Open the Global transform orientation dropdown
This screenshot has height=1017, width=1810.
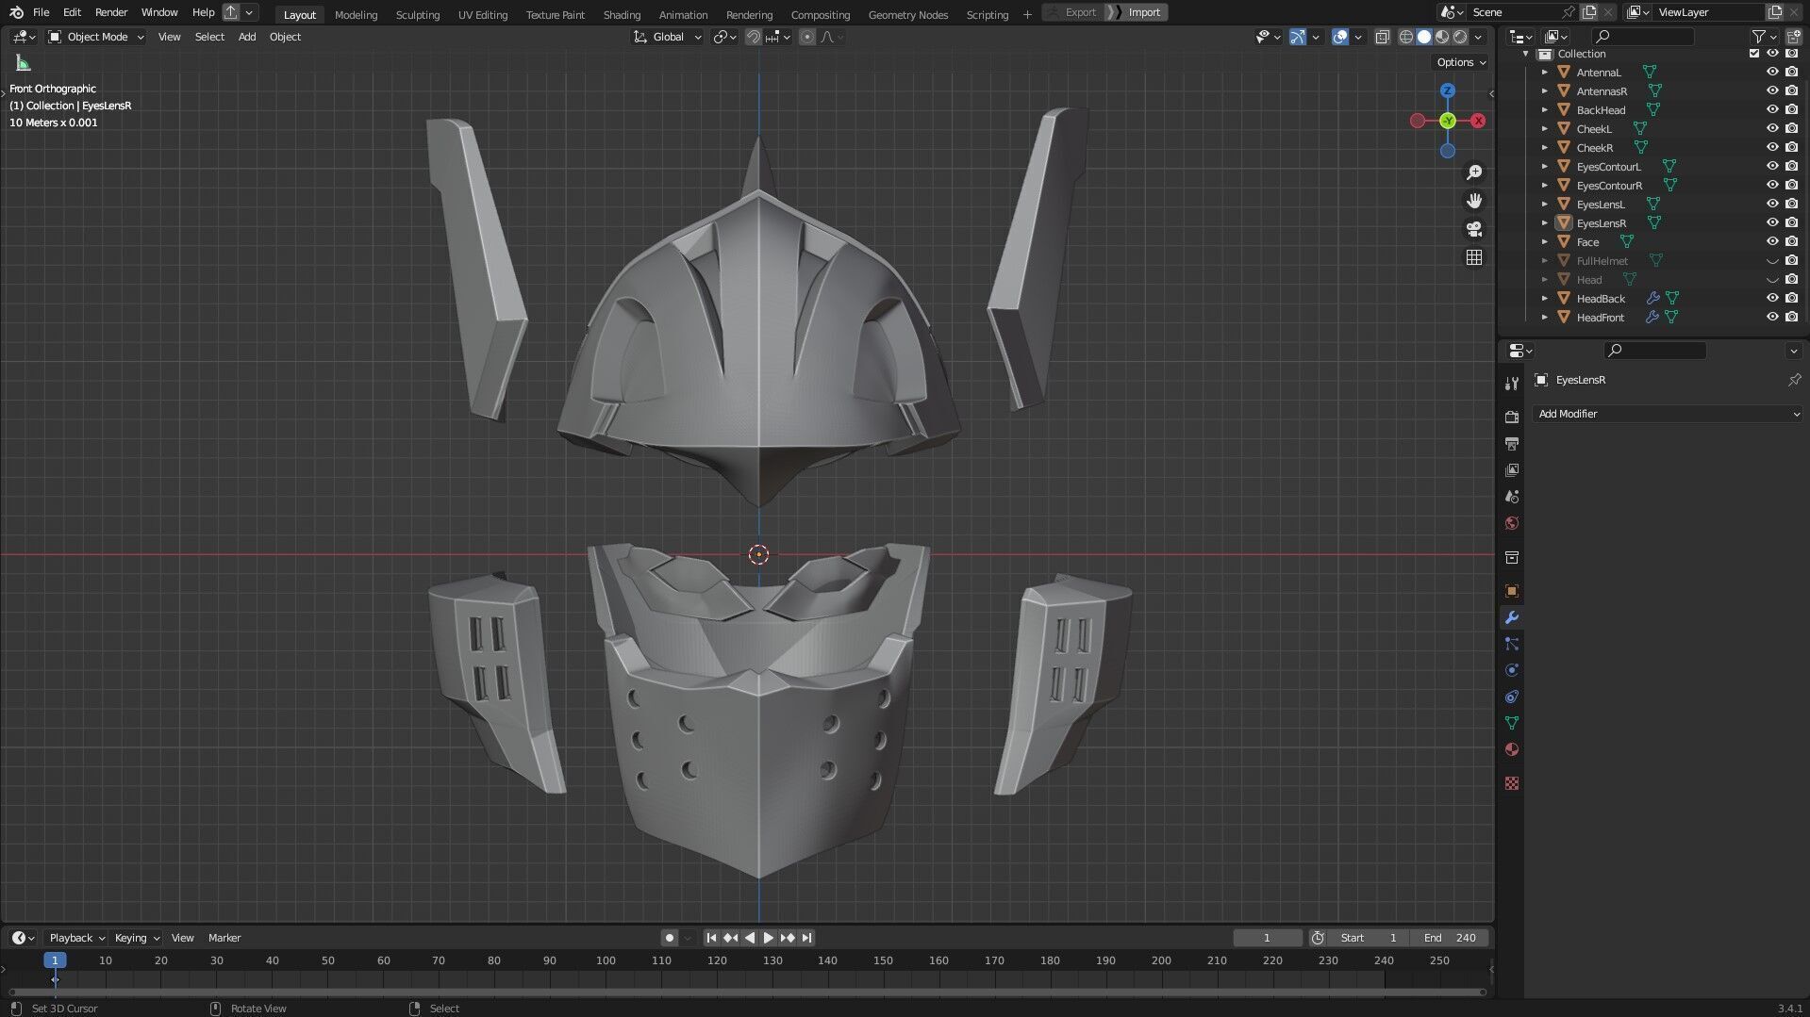(668, 37)
